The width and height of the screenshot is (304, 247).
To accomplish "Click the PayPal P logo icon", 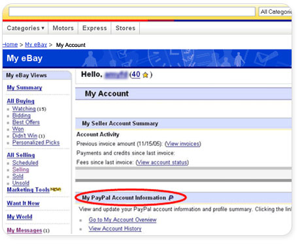I will click(171, 198).
